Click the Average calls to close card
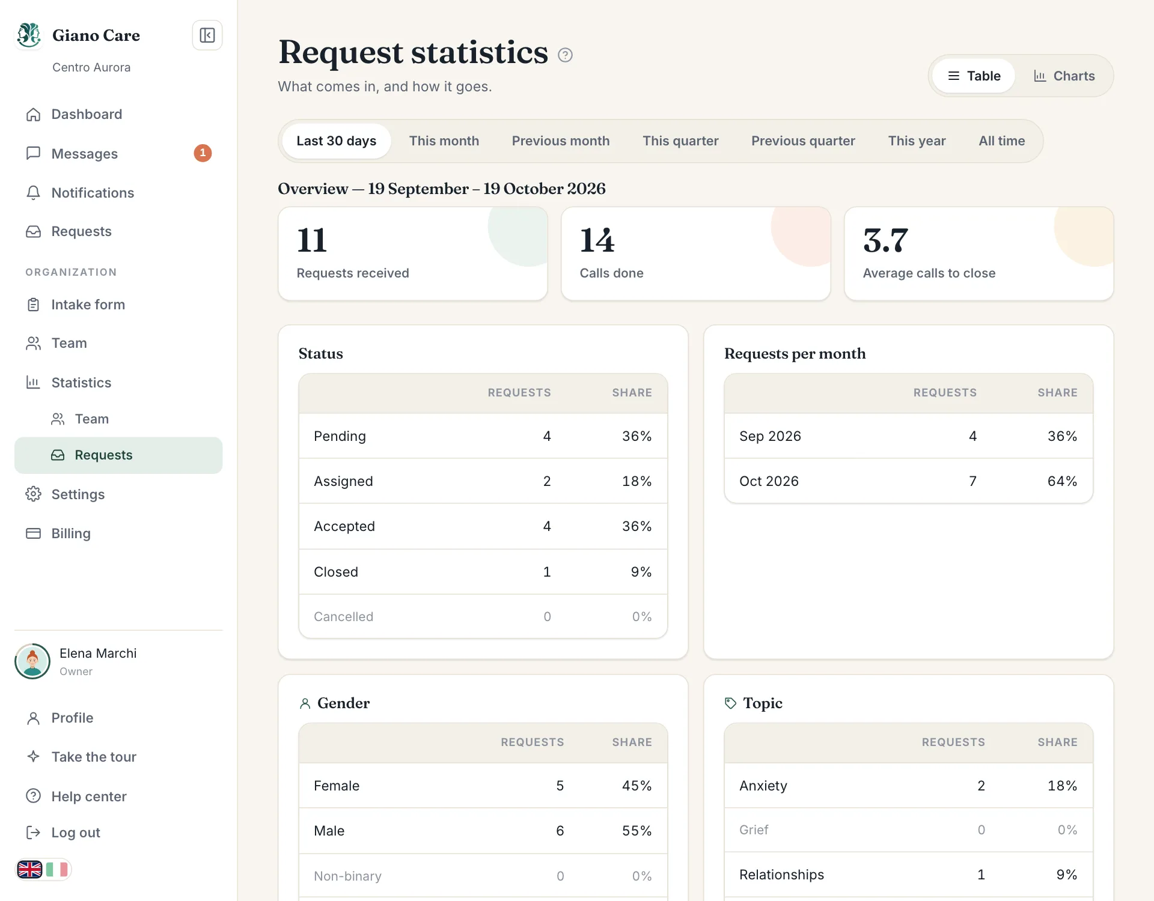The image size is (1154, 901). (x=979, y=253)
